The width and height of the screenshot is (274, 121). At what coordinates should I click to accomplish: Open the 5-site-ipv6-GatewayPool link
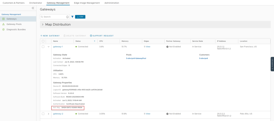pos(136,58)
